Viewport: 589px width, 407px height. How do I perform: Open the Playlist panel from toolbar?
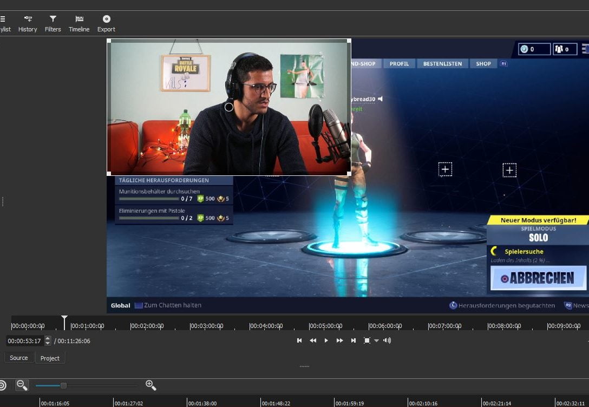pyautogui.click(x=4, y=23)
